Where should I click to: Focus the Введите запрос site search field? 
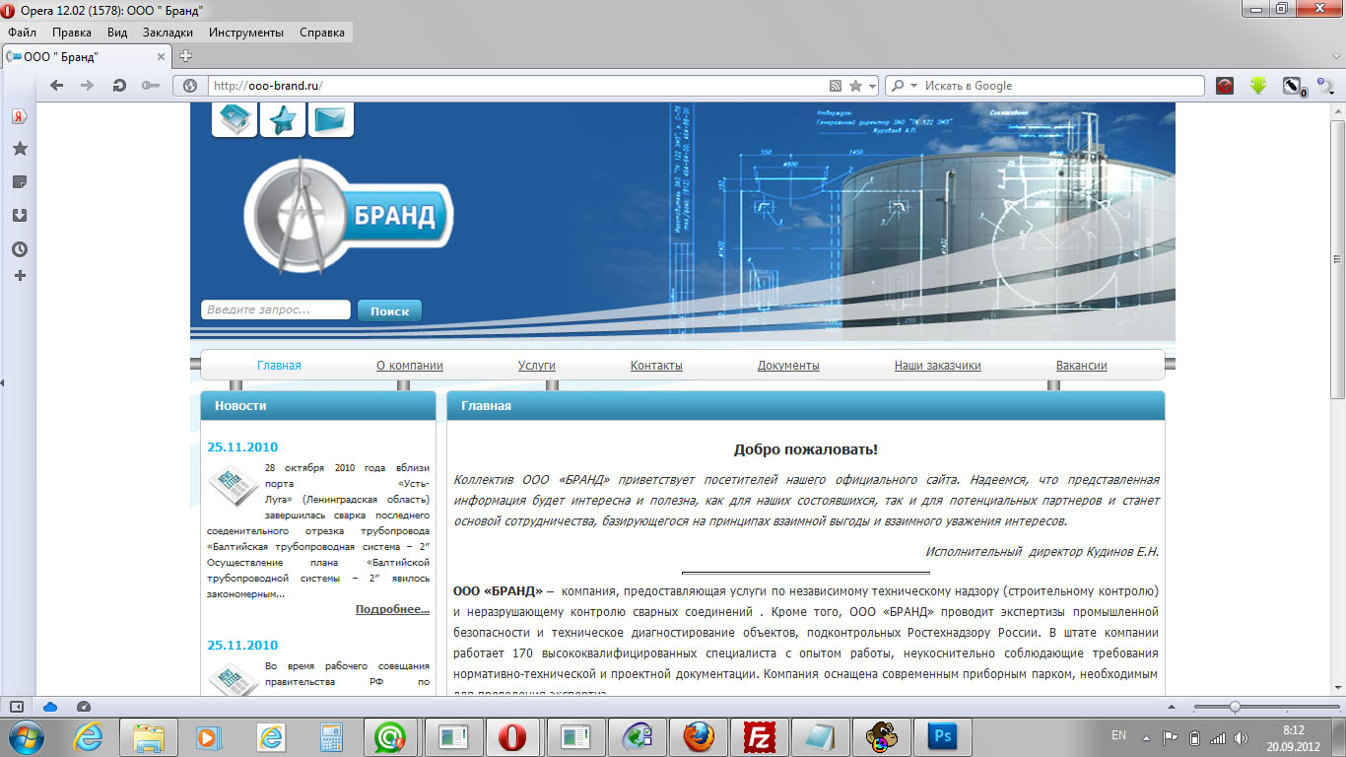(x=276, y=310)
